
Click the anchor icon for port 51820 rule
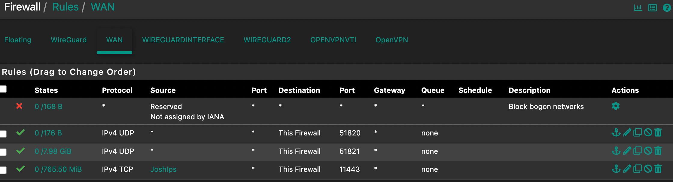tap(616, 132)
